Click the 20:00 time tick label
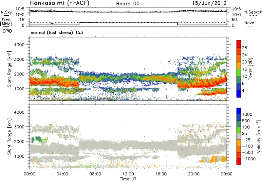This screenshot has height=181, width=262. pyautogui.click(x=194, y=174)
